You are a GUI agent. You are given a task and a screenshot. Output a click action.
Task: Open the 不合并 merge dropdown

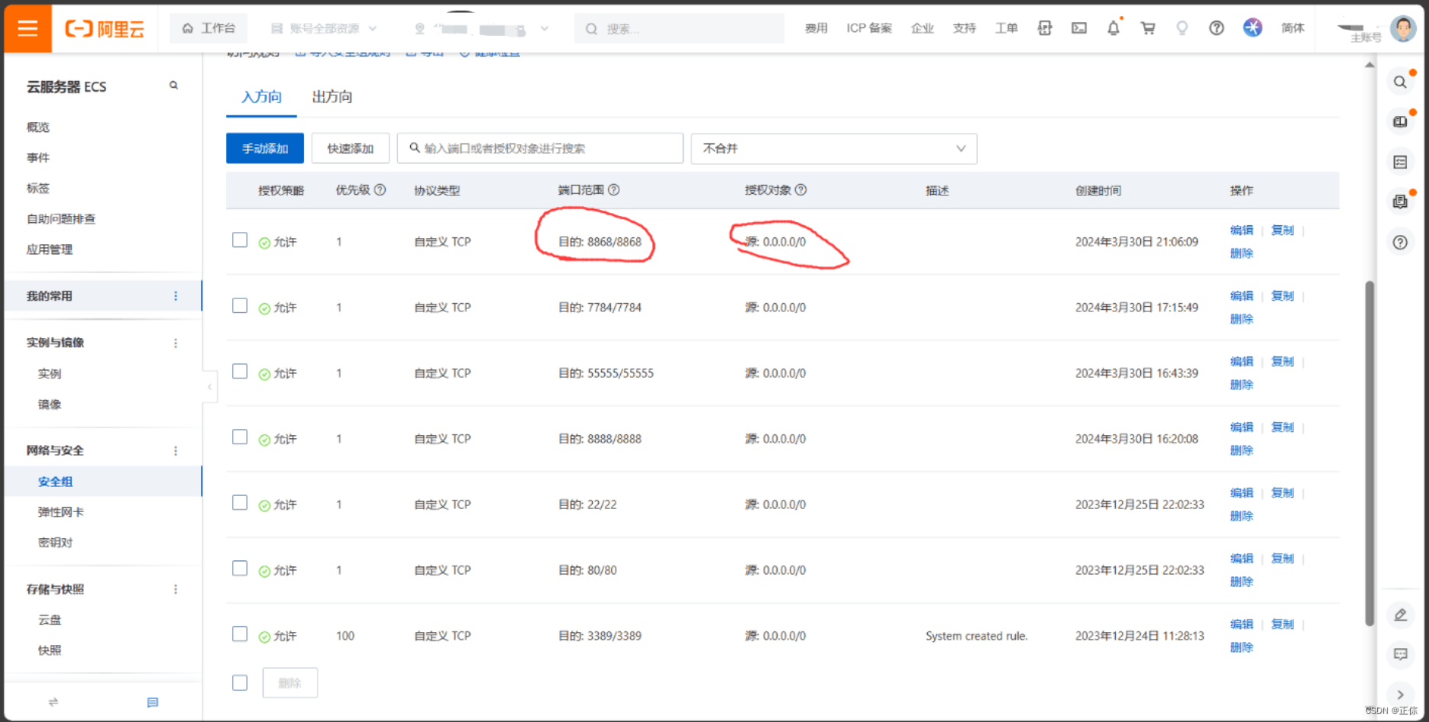[833, 149]
